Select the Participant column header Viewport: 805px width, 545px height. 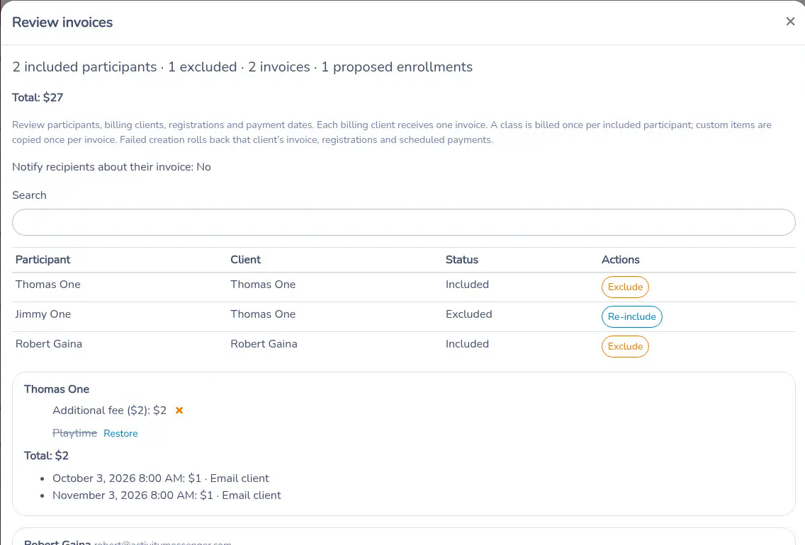[x=43, y=260]
